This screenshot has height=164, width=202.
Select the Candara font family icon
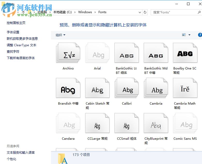(x=68, y=123)
